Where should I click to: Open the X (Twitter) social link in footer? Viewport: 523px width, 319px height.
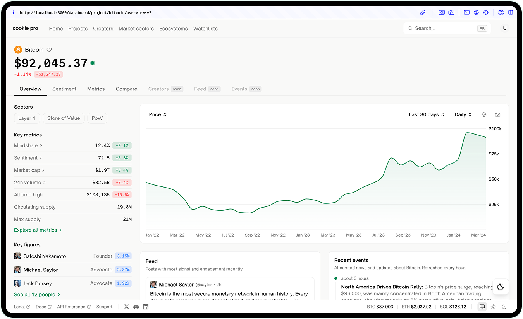[x=126, y=307]
